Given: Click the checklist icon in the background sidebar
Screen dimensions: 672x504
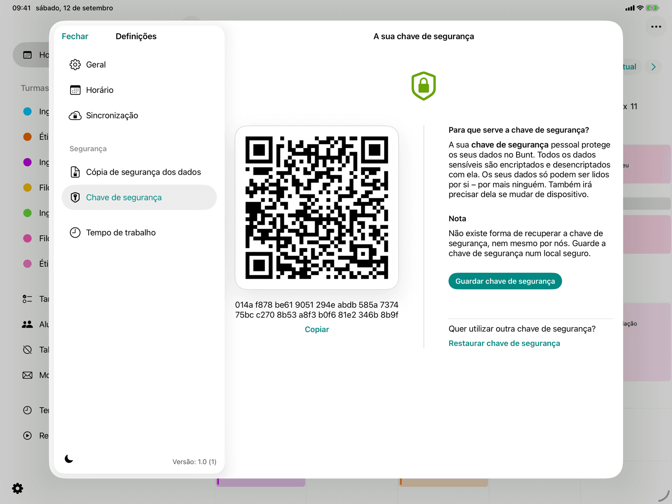Looking at the screenshot, I should coord(27,299).
